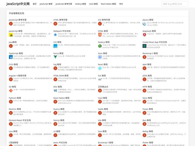Open the Svelte 教程 title link
This screenshot has height=146, width=195.
103,109
